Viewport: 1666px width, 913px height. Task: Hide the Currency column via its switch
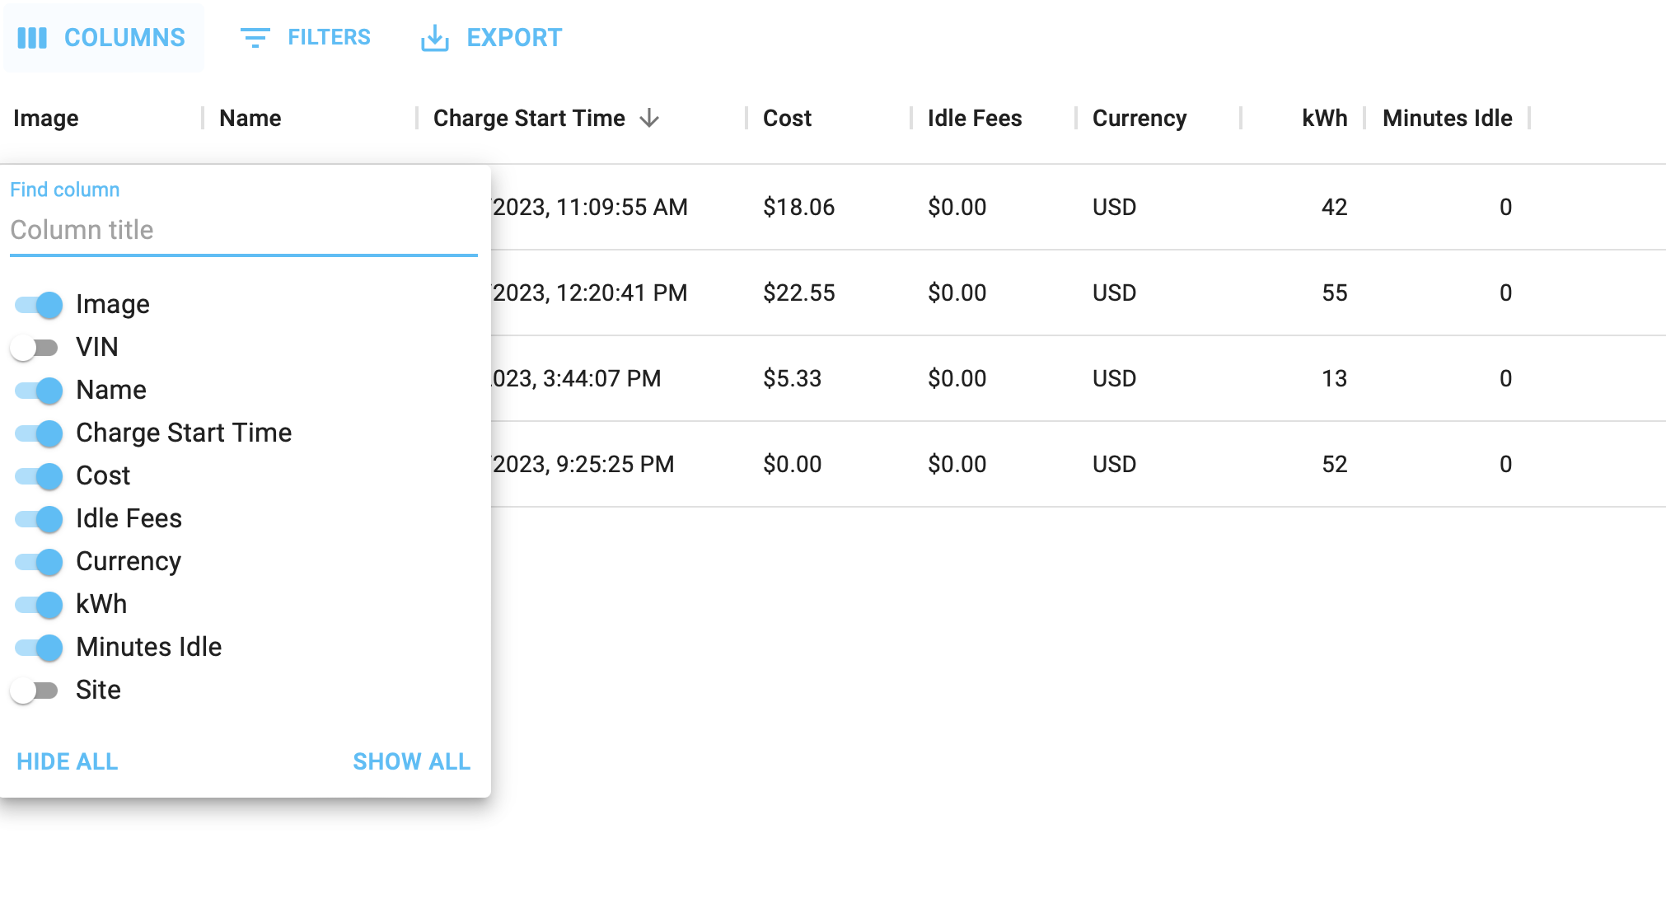coord(38,562)
